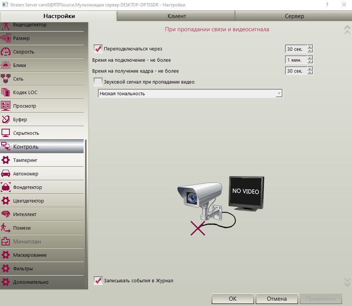Image resolution: width=352 pixels, height=306 pixels.
Task: Decrease the frame receive time spinner
Action: pos(310,73)
